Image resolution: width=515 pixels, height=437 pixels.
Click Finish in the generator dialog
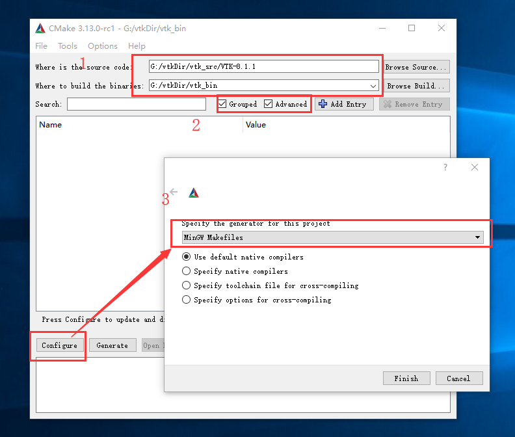pyautogui.click(x=406, y=378)
